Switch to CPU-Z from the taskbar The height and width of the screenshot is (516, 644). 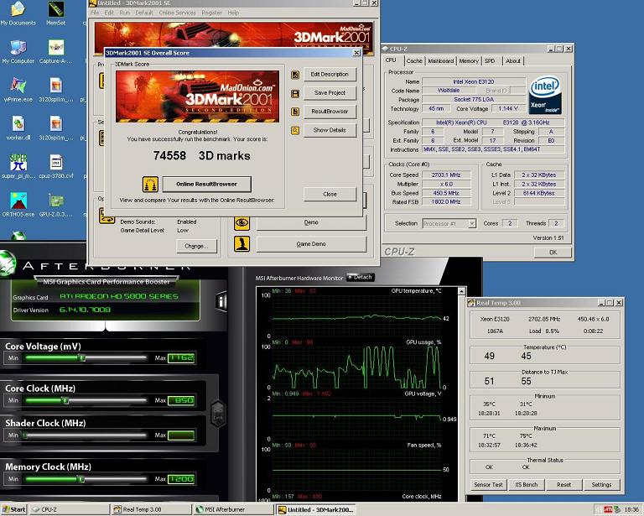[70, 509]
